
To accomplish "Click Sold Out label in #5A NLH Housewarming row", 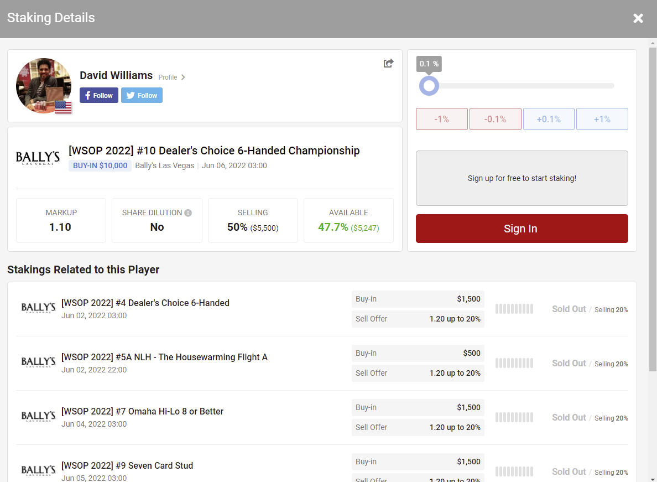I will pyautogui.click(x=569, y=363).
